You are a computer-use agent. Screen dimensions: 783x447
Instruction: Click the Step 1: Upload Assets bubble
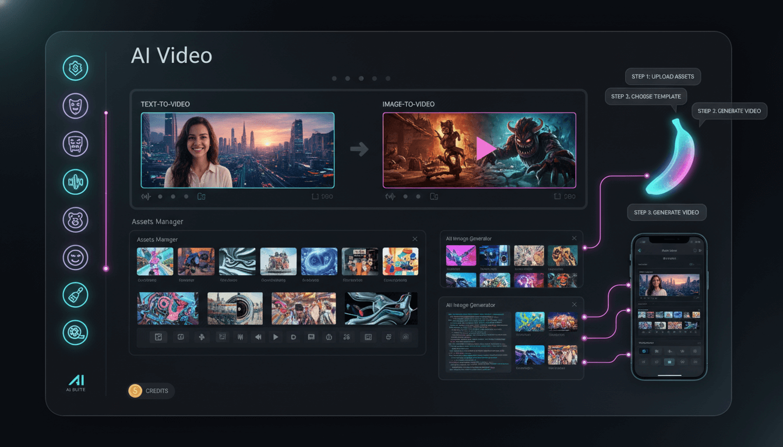(663, 76)
